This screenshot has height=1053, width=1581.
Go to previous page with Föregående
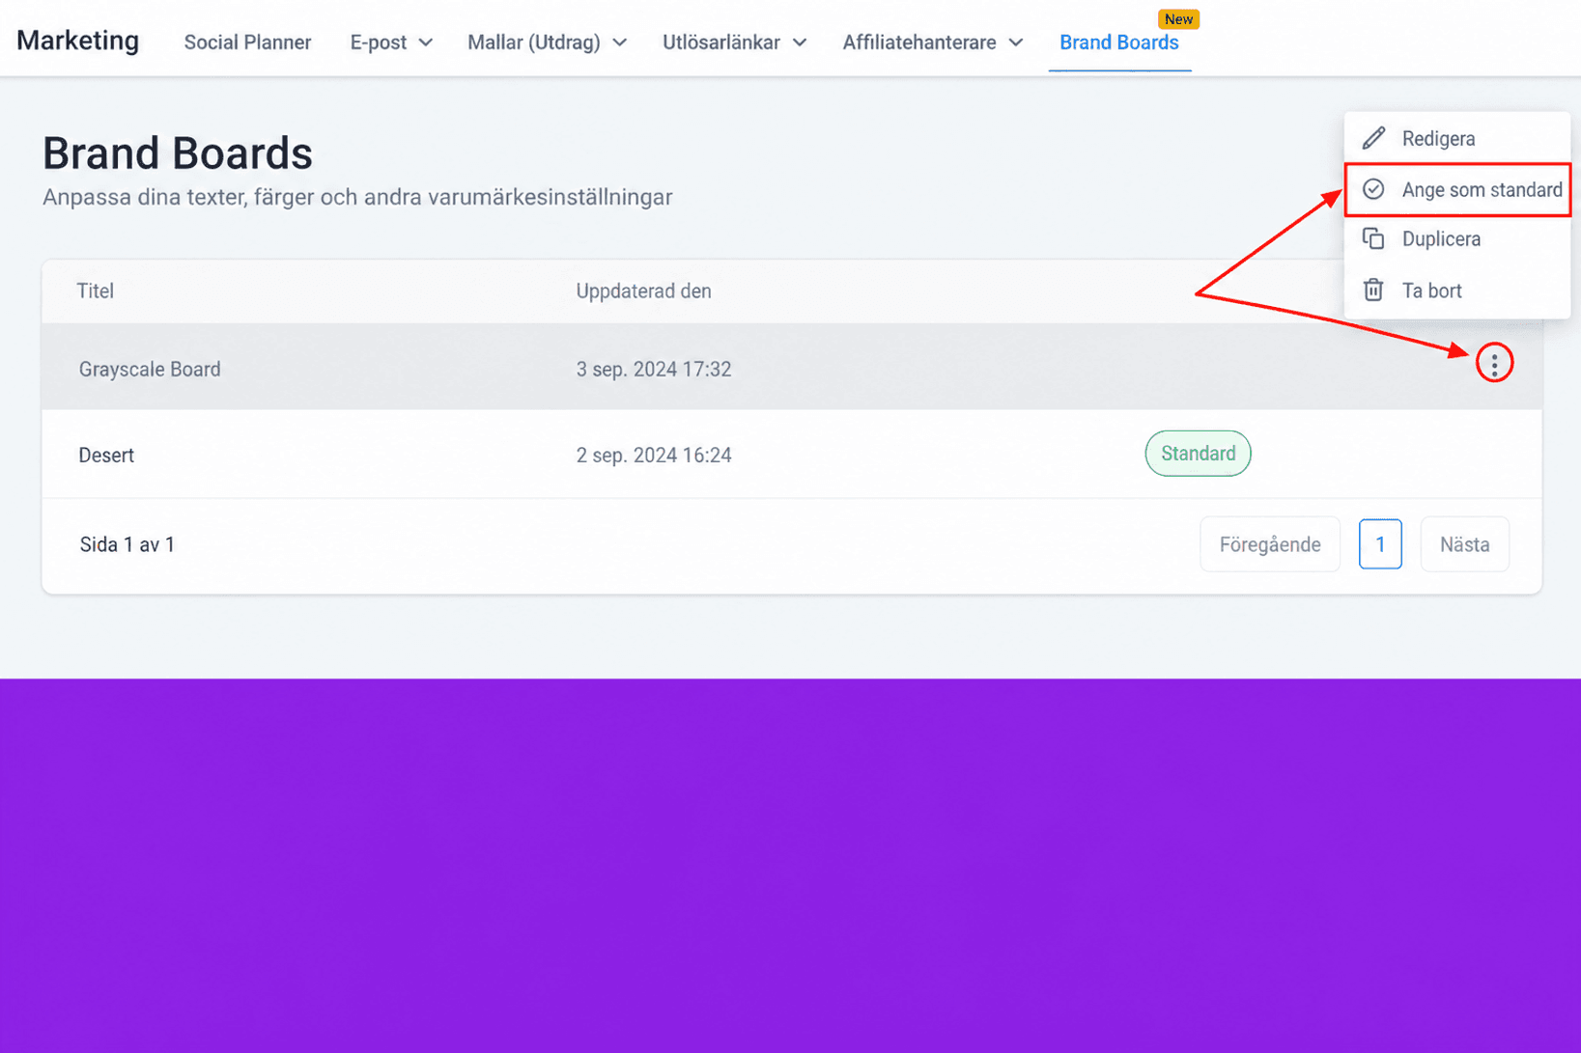[x=1270, y=544]
